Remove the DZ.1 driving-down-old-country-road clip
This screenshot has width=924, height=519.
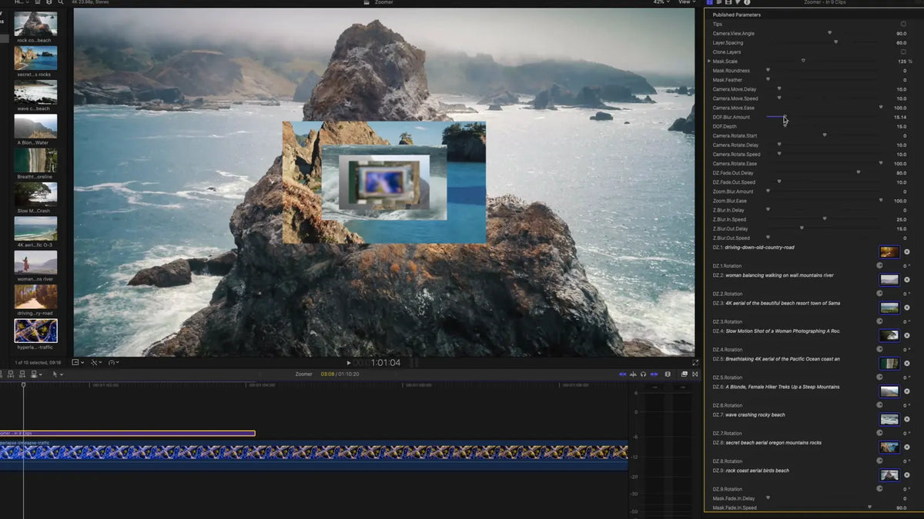[906, 252]
